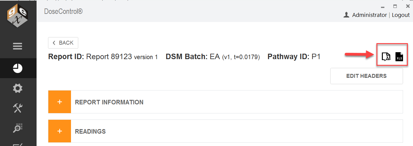Click the Administrator username

(x=369, y=15)
